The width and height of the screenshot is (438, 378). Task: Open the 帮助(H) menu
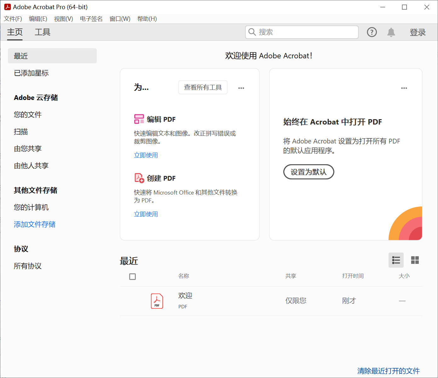[147, 19]
